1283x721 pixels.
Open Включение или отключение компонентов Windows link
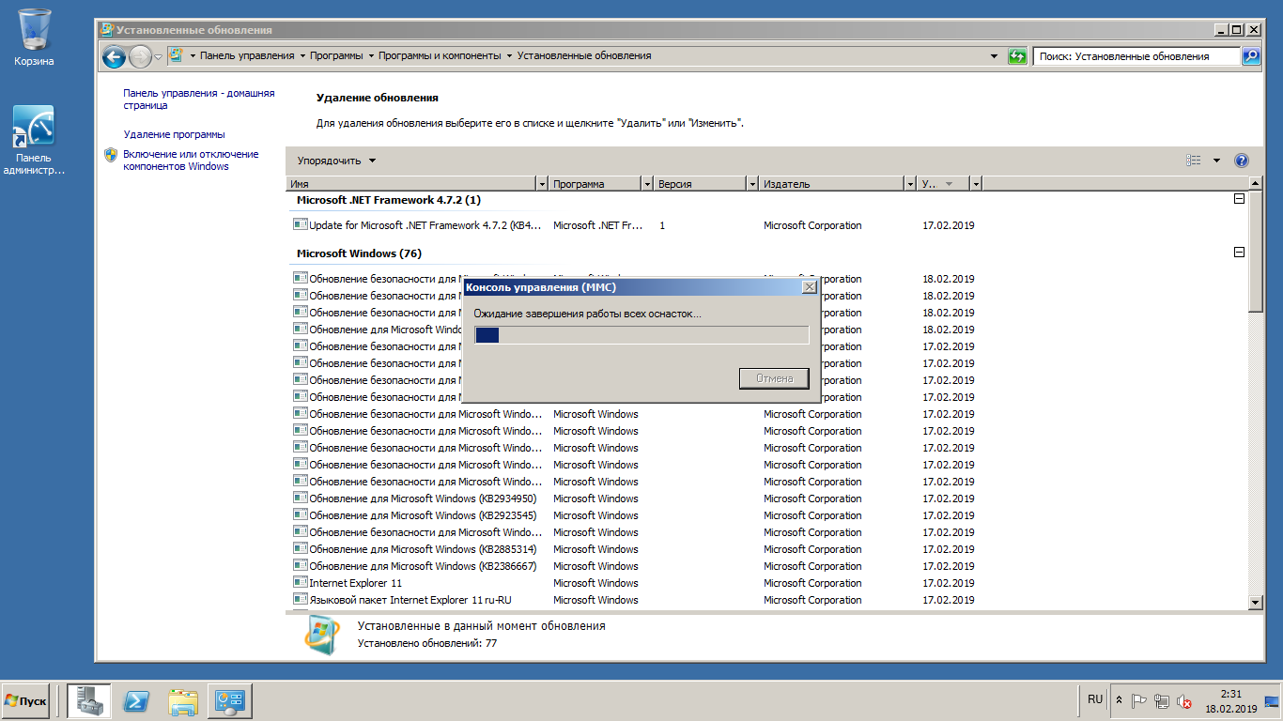point(191,161)
